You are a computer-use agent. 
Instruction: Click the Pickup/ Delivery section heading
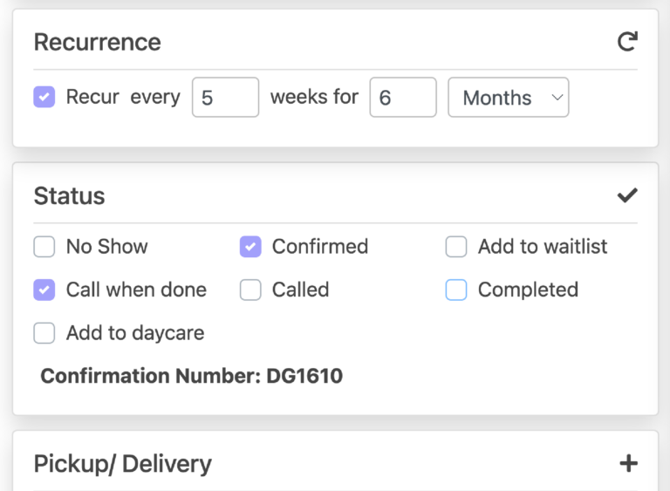[x=122, y=463]
